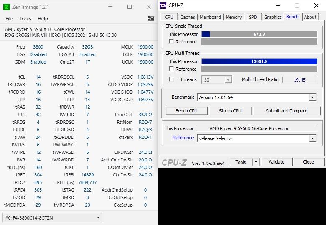This screenshot has height=225, width=326.
Task: Click the tRFC (ns) value 160
Action: tap(38, 167)
